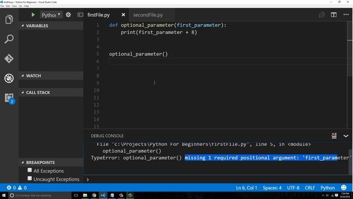Open the Source Control view
The image size is (353, 199).
tap(9, 59)
